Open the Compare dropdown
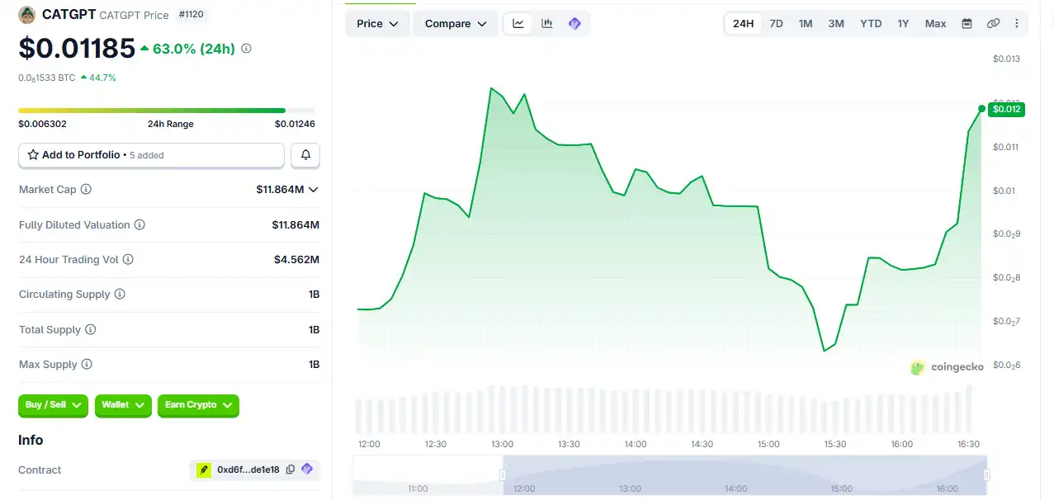This screenshot has width=1054, height=500. [x=456, y=24]
